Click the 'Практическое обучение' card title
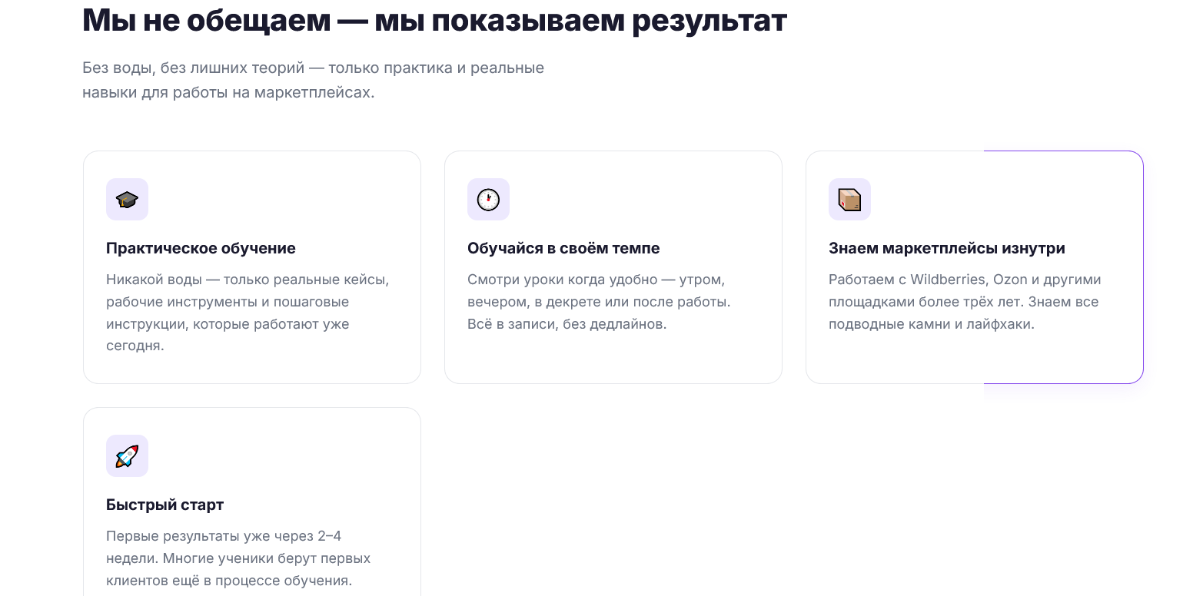 click(x=201, y=248)
